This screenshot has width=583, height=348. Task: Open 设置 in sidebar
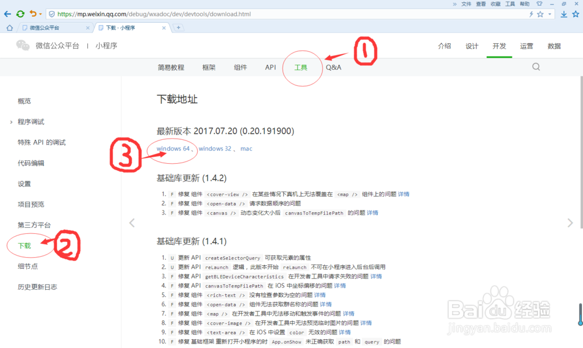tap(24, 184)
